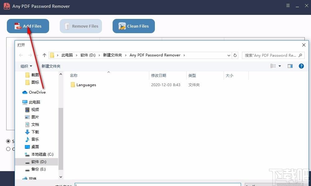This screenshot has height=186, width=311.
Task: Close the 打开 file dialog
Action: point(304,45)
